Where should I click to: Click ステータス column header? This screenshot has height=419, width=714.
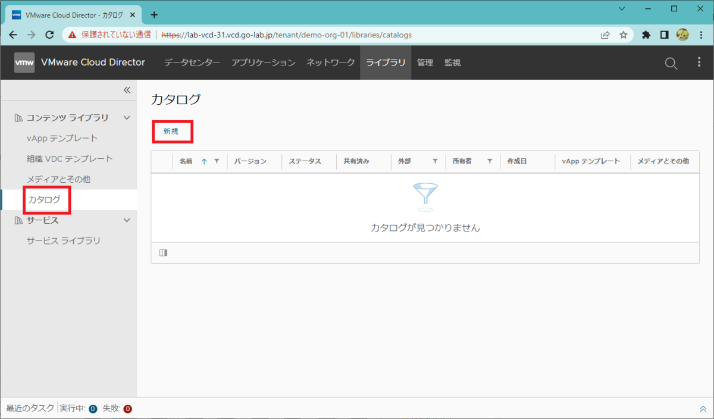point(305,161)
